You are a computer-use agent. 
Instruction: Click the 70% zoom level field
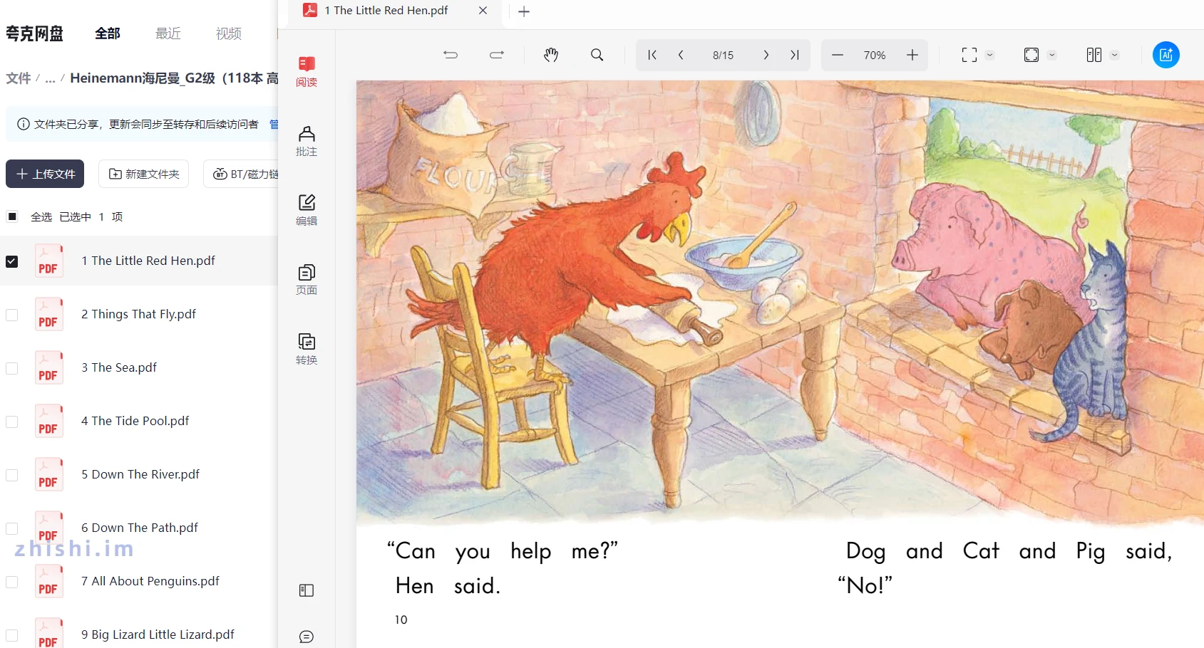[x=875, y=55]
